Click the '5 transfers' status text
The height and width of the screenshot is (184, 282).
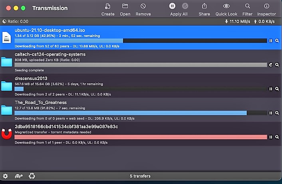click(x=140, y=176)
